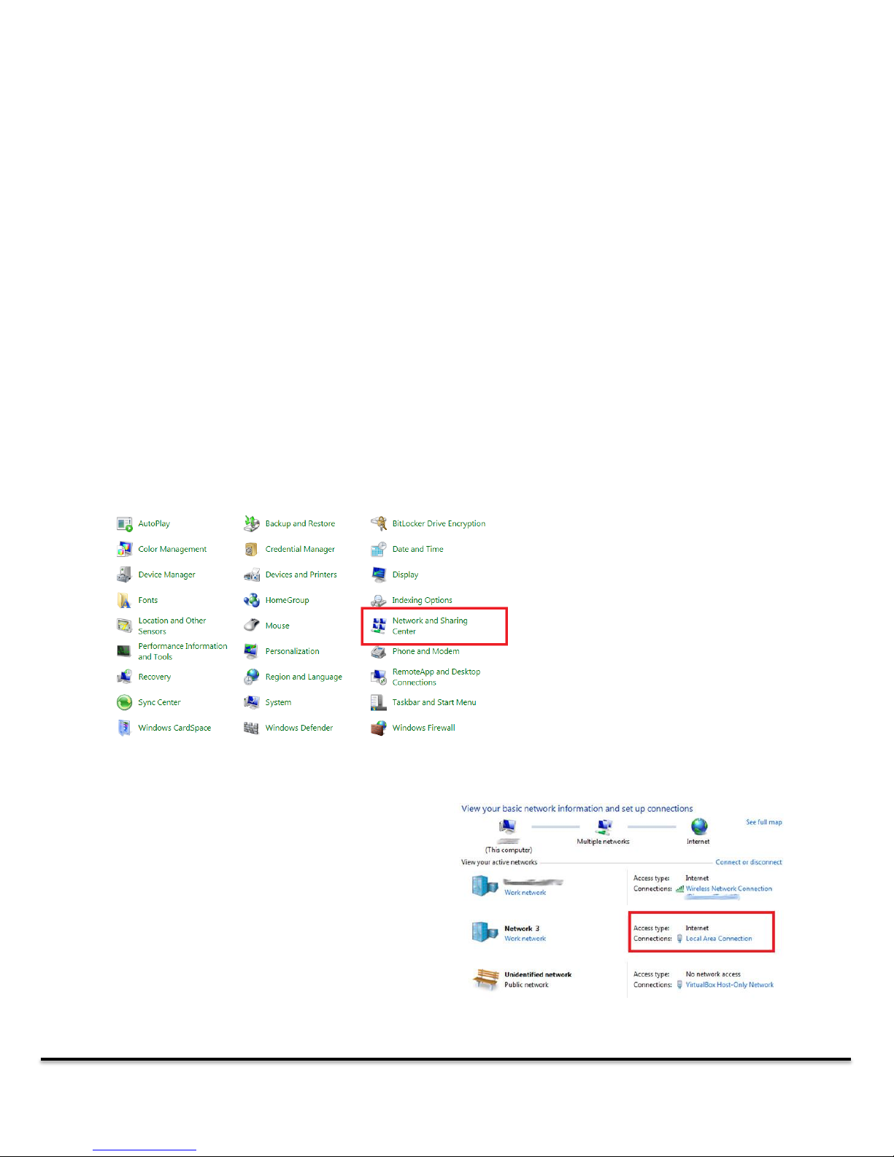Click Performance Information and Tools icon
The height and width of the screenshot is (1157, 894).
click(124, 651)
